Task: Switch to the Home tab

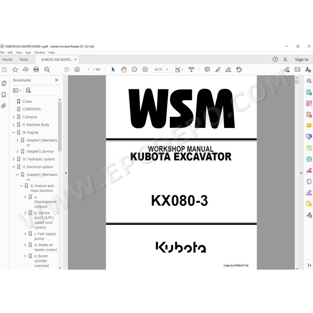Action: pyautogui.click(x=7, y=59)
